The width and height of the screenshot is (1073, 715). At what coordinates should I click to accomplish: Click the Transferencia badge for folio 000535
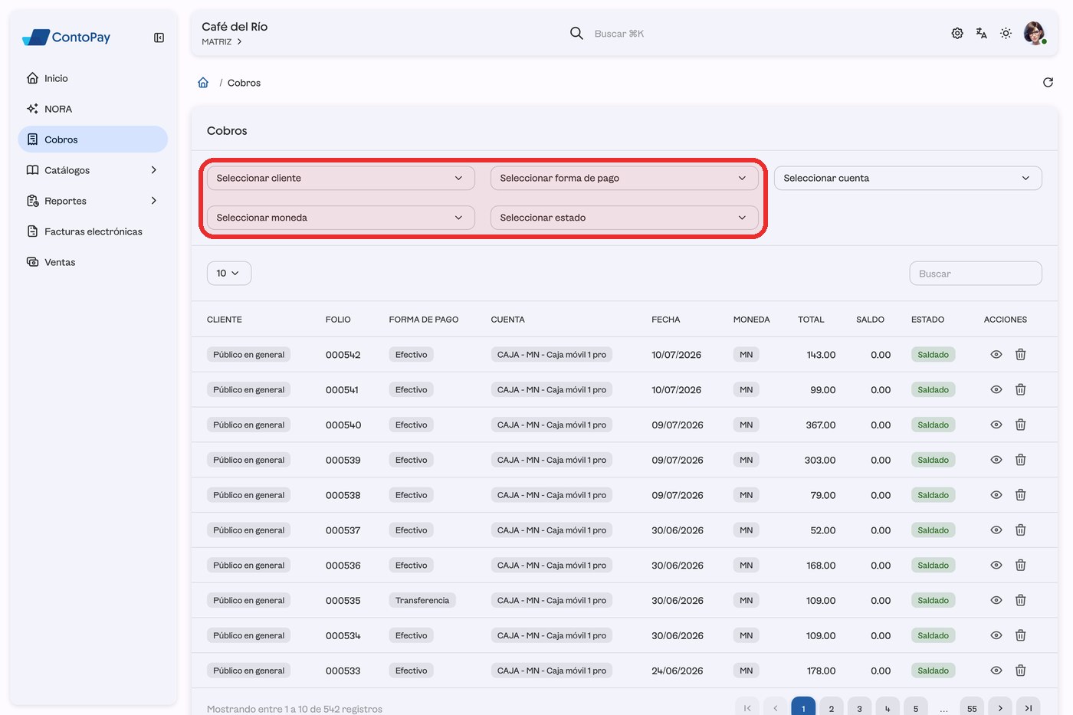click(422, 601)
